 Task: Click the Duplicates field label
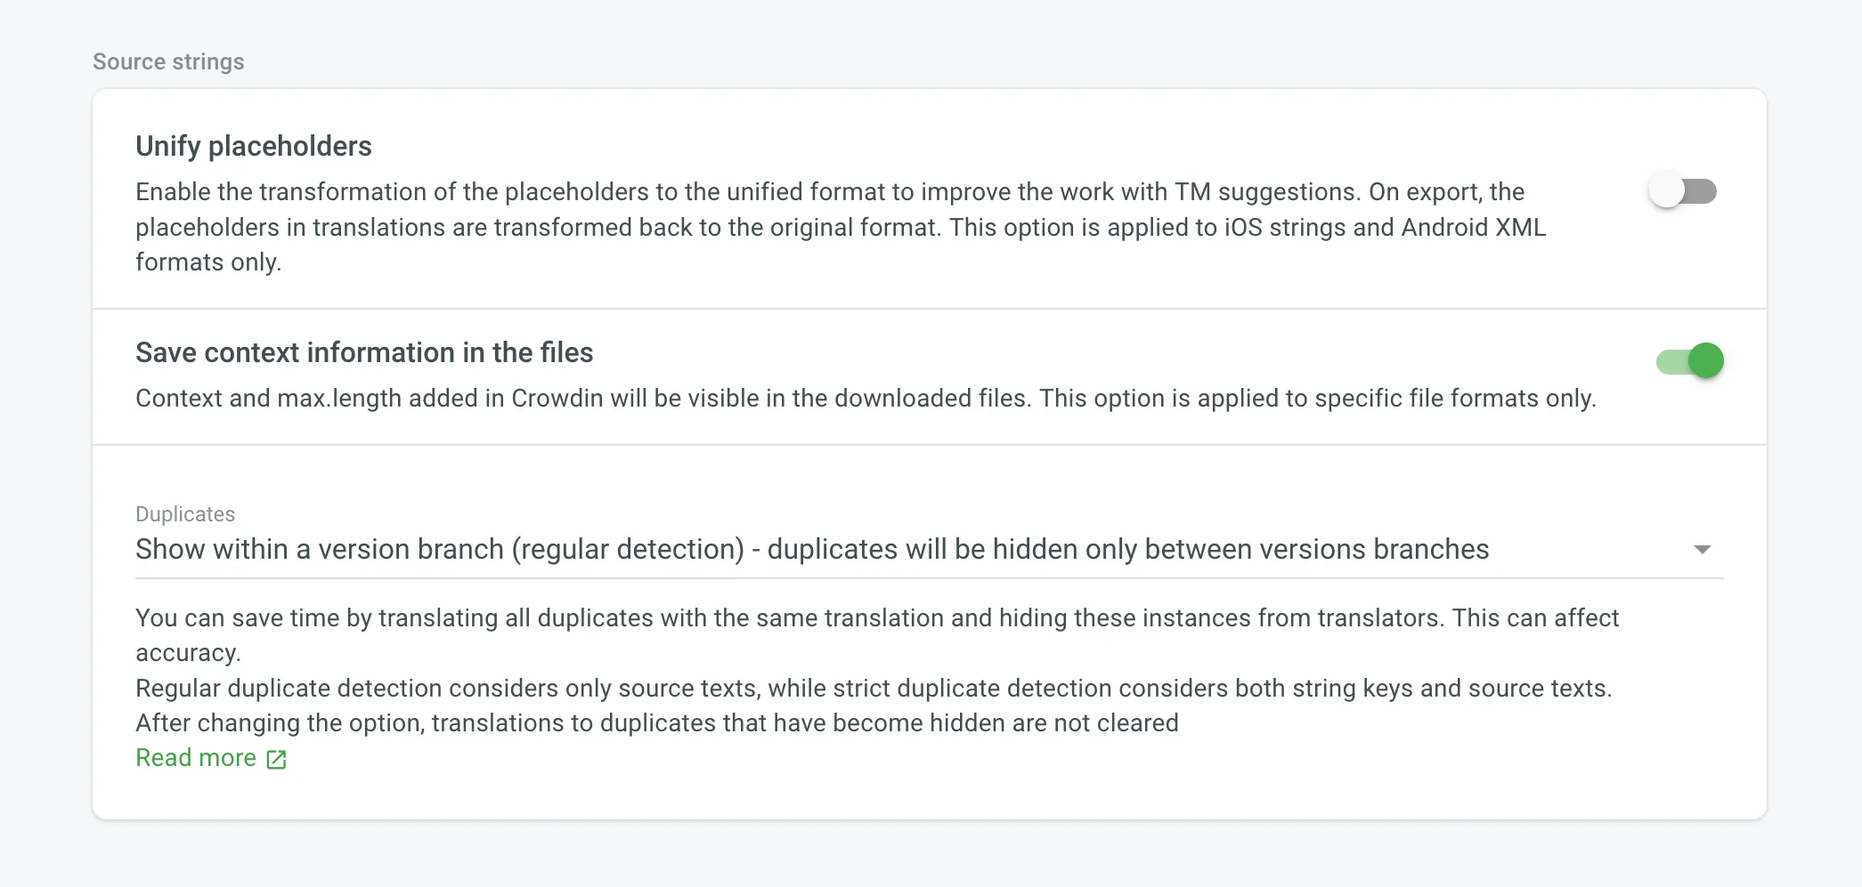click(x=185, y=514)
